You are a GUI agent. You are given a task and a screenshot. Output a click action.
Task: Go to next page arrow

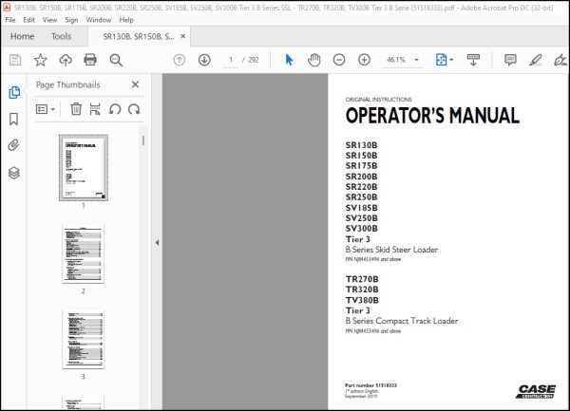(204, 60)
